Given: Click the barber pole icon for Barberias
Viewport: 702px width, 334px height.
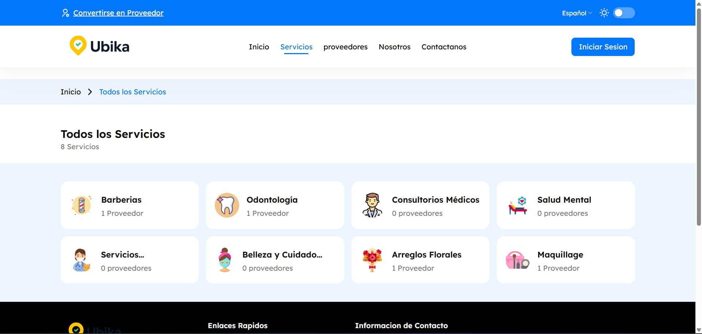Looking at the screenshot, I should (82, 205).
